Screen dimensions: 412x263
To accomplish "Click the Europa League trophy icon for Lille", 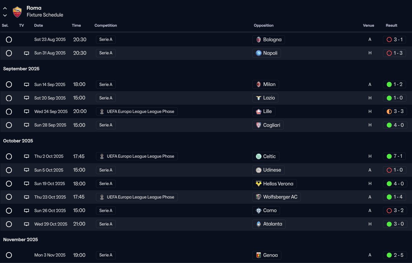I will tap(102, 112).
